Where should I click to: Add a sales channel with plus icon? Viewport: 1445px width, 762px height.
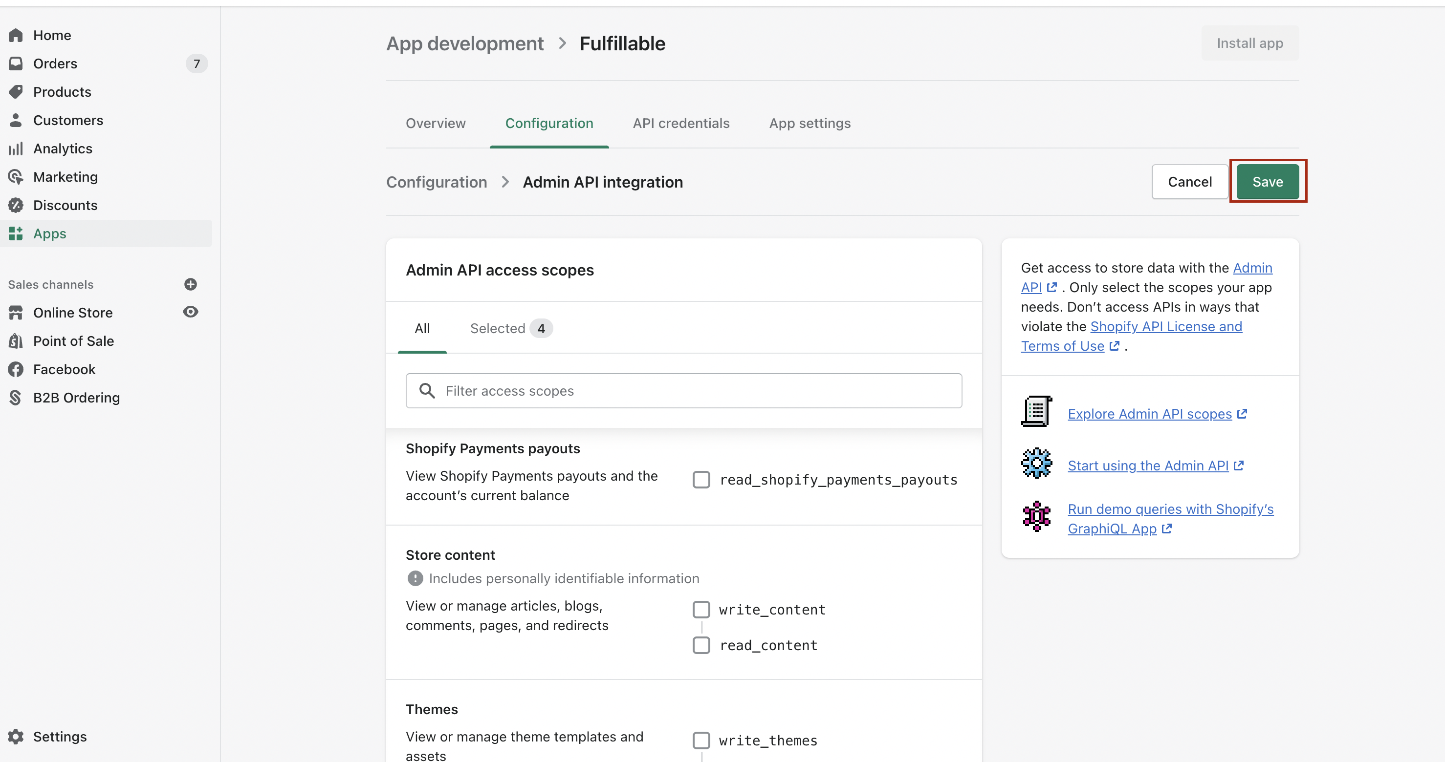point(191,284)
